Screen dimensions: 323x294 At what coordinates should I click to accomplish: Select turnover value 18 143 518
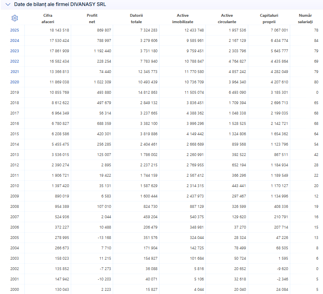(59, 30)
